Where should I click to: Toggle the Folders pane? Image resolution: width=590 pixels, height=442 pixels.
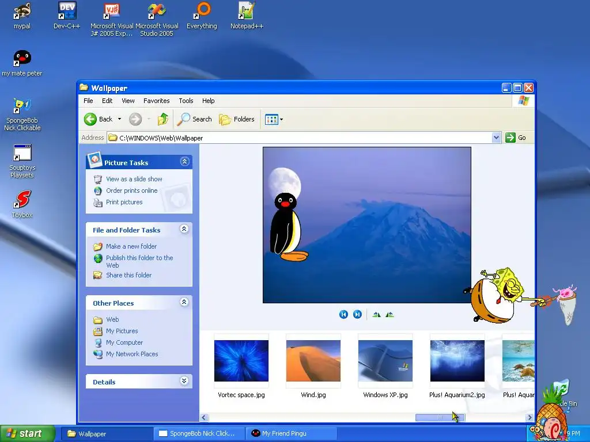point(237,119)
